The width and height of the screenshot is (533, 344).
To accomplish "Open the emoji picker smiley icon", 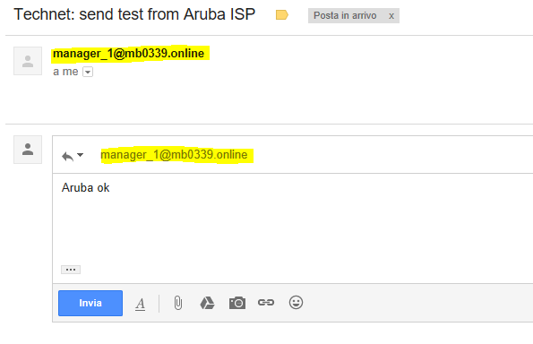I will click(x=296, y=302).
